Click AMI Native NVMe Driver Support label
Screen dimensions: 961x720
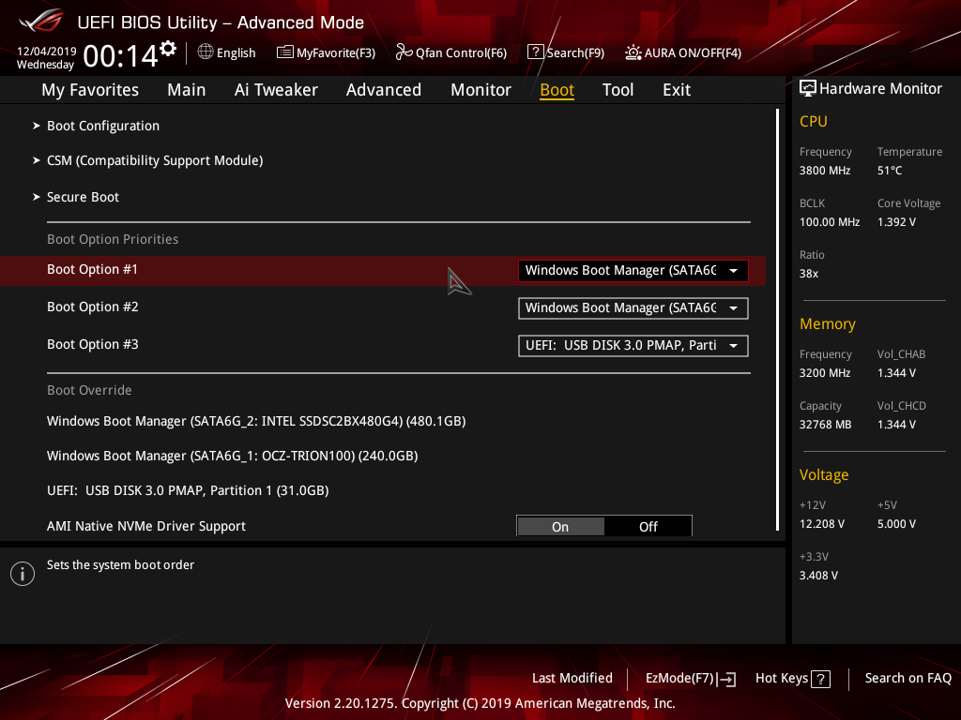[x=145, y=526]
